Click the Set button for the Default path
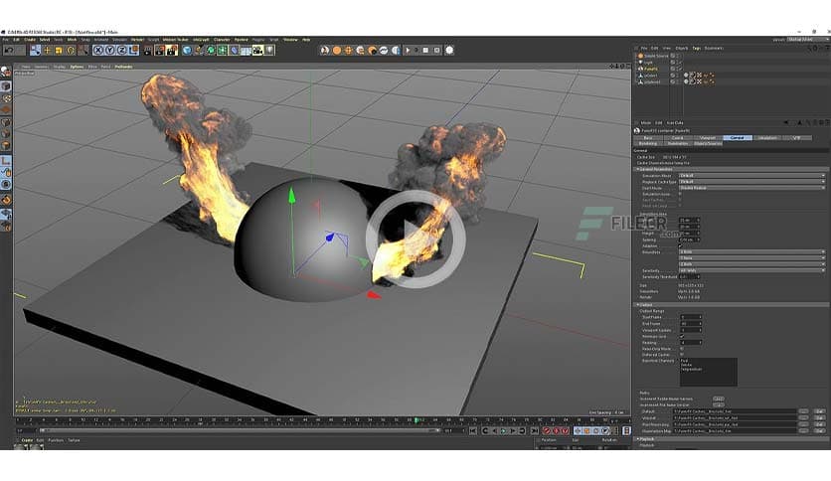 tap(819, 411)
